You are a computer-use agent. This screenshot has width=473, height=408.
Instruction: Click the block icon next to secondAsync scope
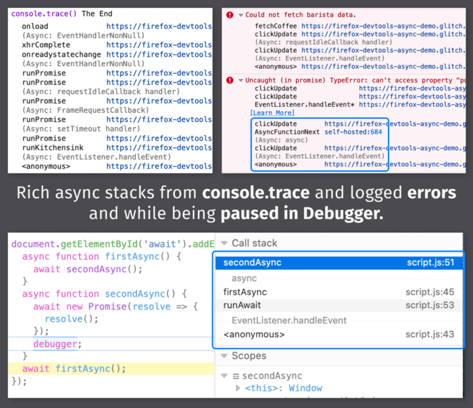(x=236, y=376)
